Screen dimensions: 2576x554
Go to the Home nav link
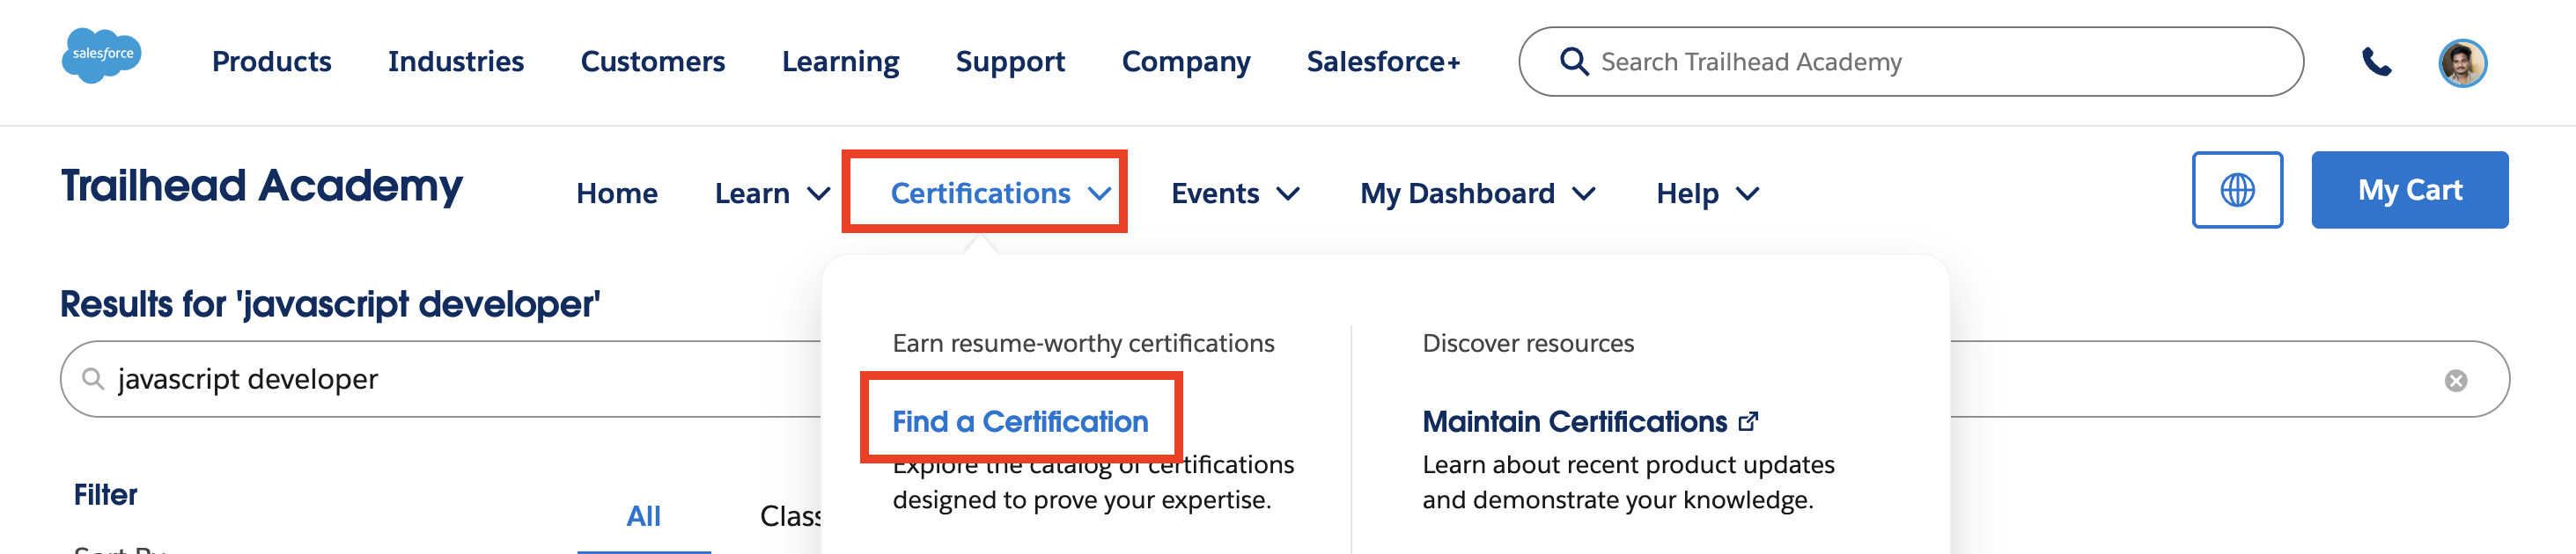[x=617, y=193]
